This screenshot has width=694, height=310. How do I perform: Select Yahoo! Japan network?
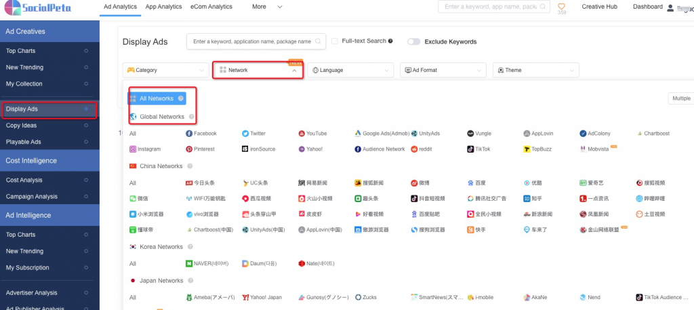pyautogui.click(x=262, y=297)
